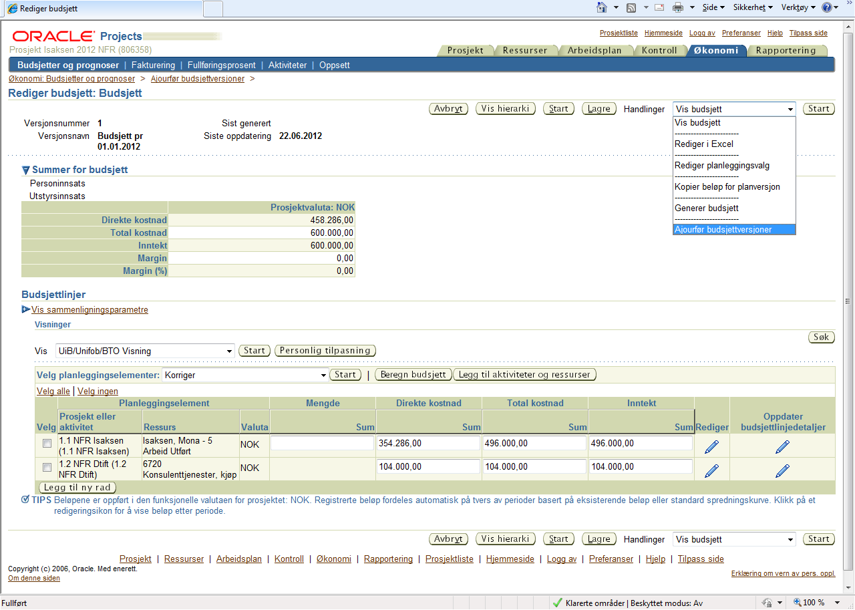Open the bottom Handlinger dropdown
This screenshot has width=855, height=610.
tap(734, 539)
